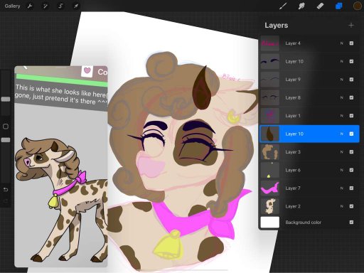Open the Actions wrench menu
This screenshot has height=273, width=364.
pos(30,6)
